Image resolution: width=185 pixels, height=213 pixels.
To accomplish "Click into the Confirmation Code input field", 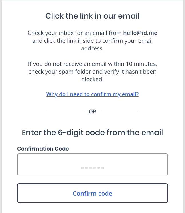I will click(92, 164).
